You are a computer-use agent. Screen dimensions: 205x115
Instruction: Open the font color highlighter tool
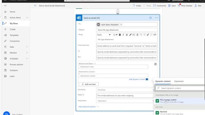[130, 35]
